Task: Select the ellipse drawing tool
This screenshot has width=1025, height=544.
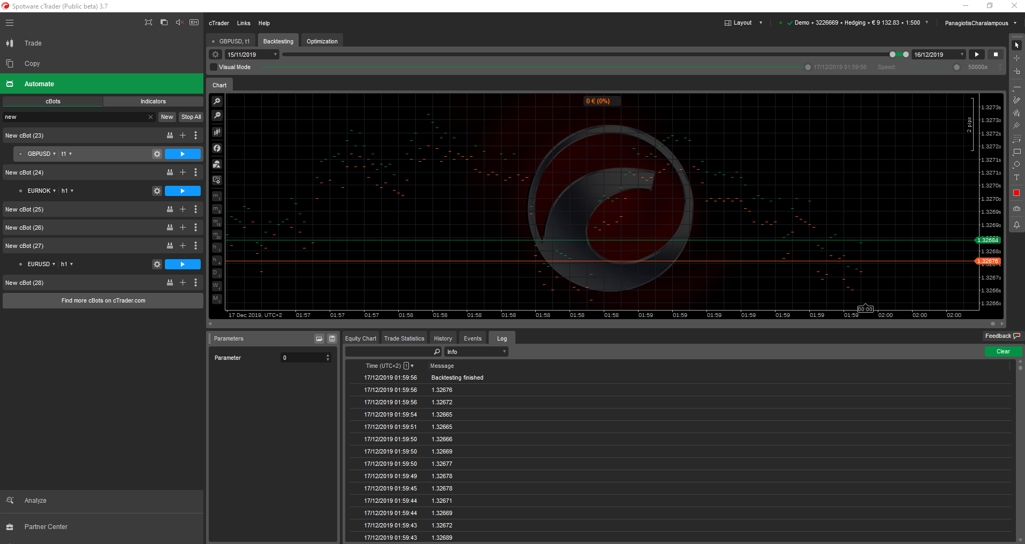Action: pyautogui.click(x=1016, y=164)
